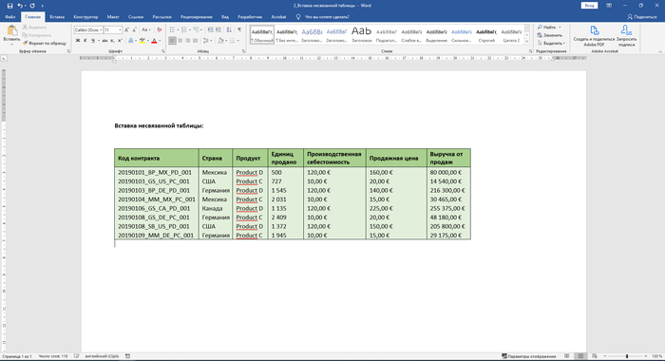Open the Вставка ribbon tab
This screenshot has height=361, width=665.
pos(57,17)
